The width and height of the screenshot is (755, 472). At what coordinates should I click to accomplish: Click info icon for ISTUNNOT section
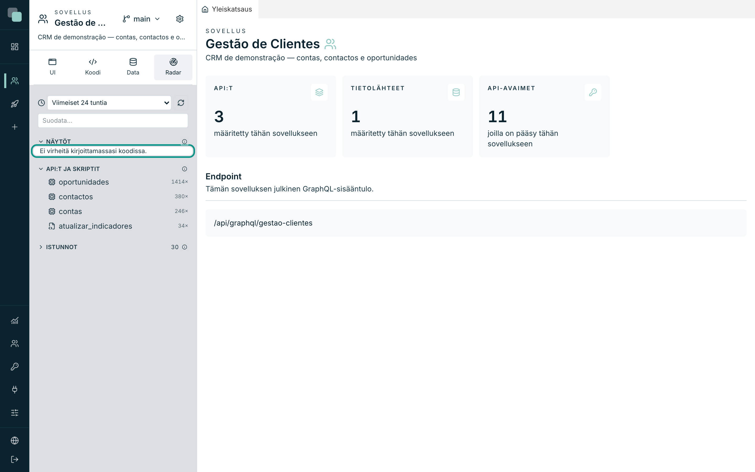184,247
